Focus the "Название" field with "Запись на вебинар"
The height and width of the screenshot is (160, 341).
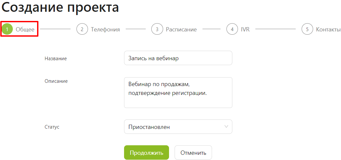click(178, 58)
